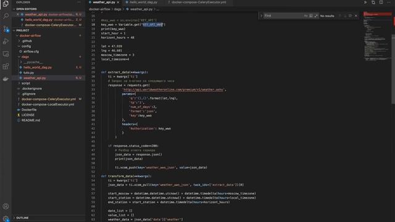The width and height of the screenshot is (395, 222).
Task: Switch to docker-compose-CeleryExecutor.yml tab
Action: click(x=199, y=2)
